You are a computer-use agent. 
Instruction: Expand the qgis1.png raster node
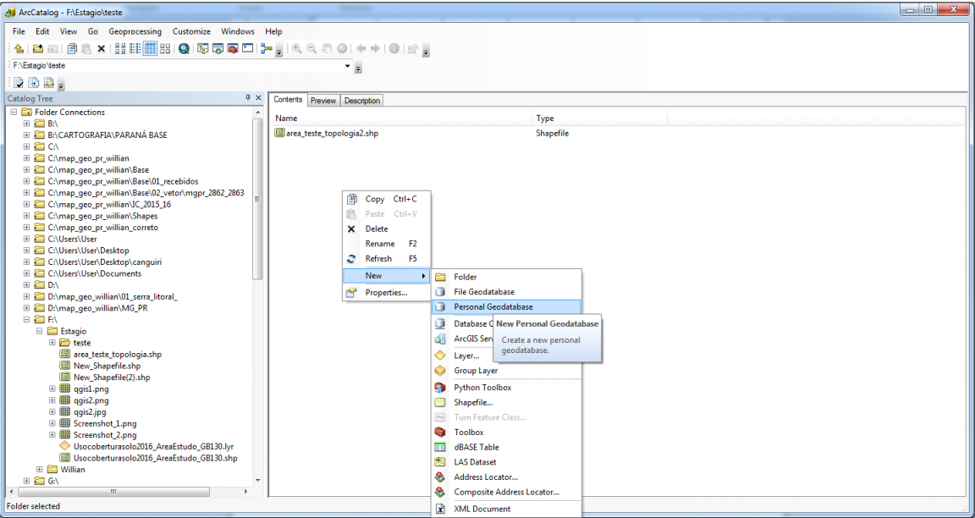52,388
